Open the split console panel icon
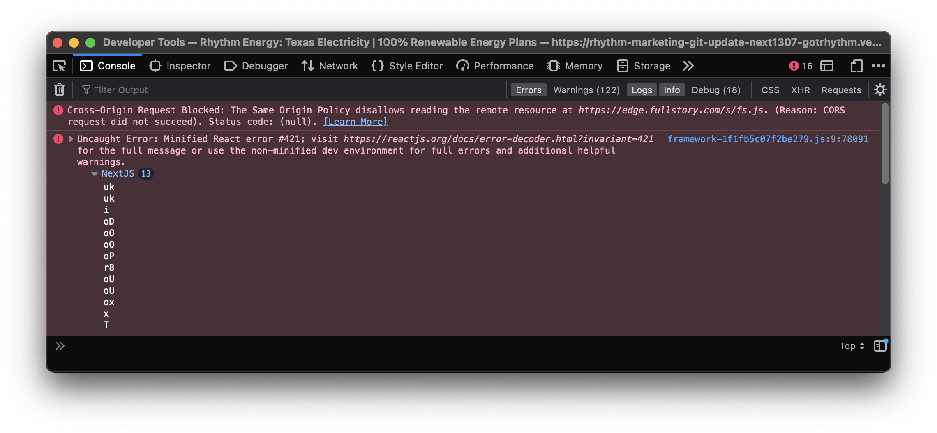 [x=827, y=66]
